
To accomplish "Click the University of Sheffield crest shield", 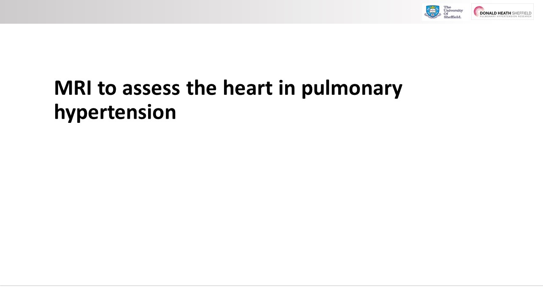I will pyautogui.click(x=432, y=11).
